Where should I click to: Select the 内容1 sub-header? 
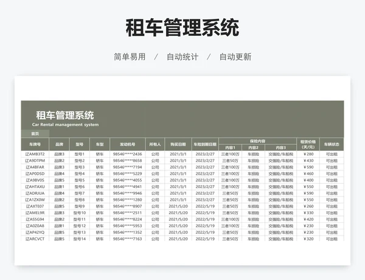[x=230, y=148]
